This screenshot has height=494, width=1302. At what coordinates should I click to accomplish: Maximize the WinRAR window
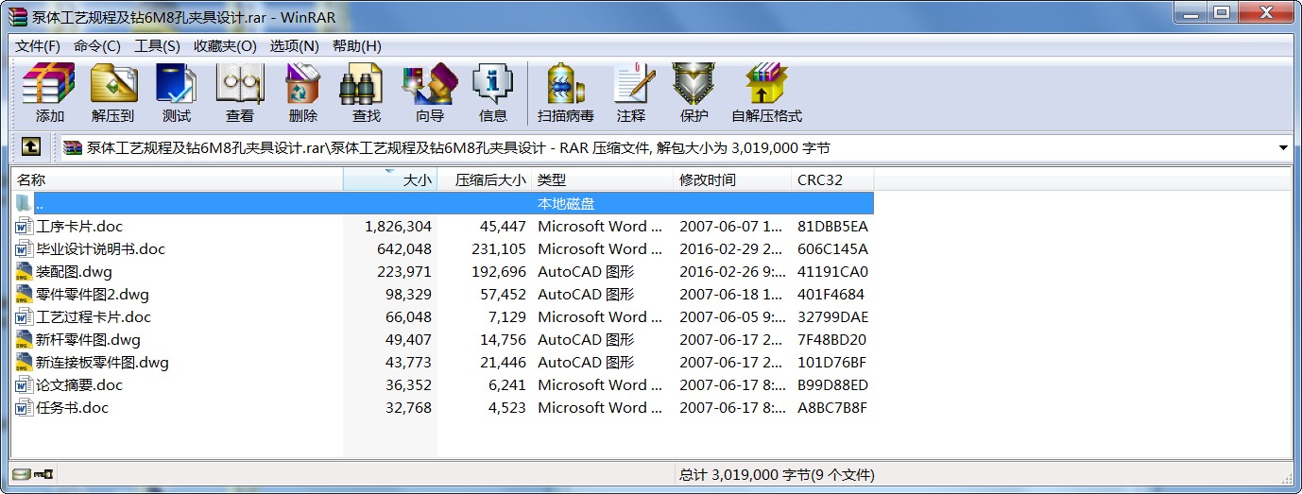1221,11
